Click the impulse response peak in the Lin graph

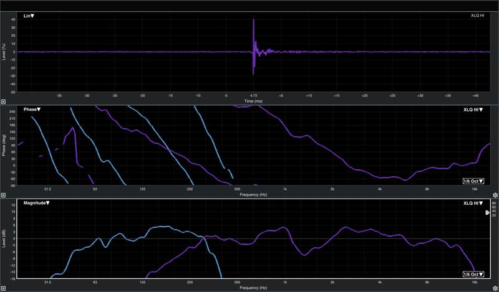[254, 20]
